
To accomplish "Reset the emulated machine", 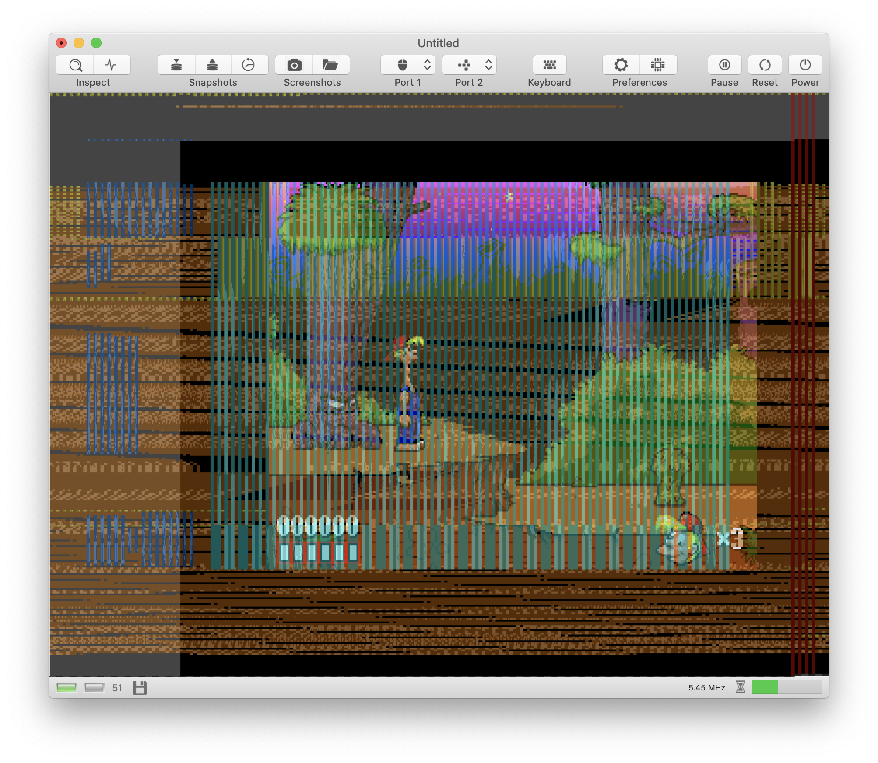I will (x=765, y=65).
